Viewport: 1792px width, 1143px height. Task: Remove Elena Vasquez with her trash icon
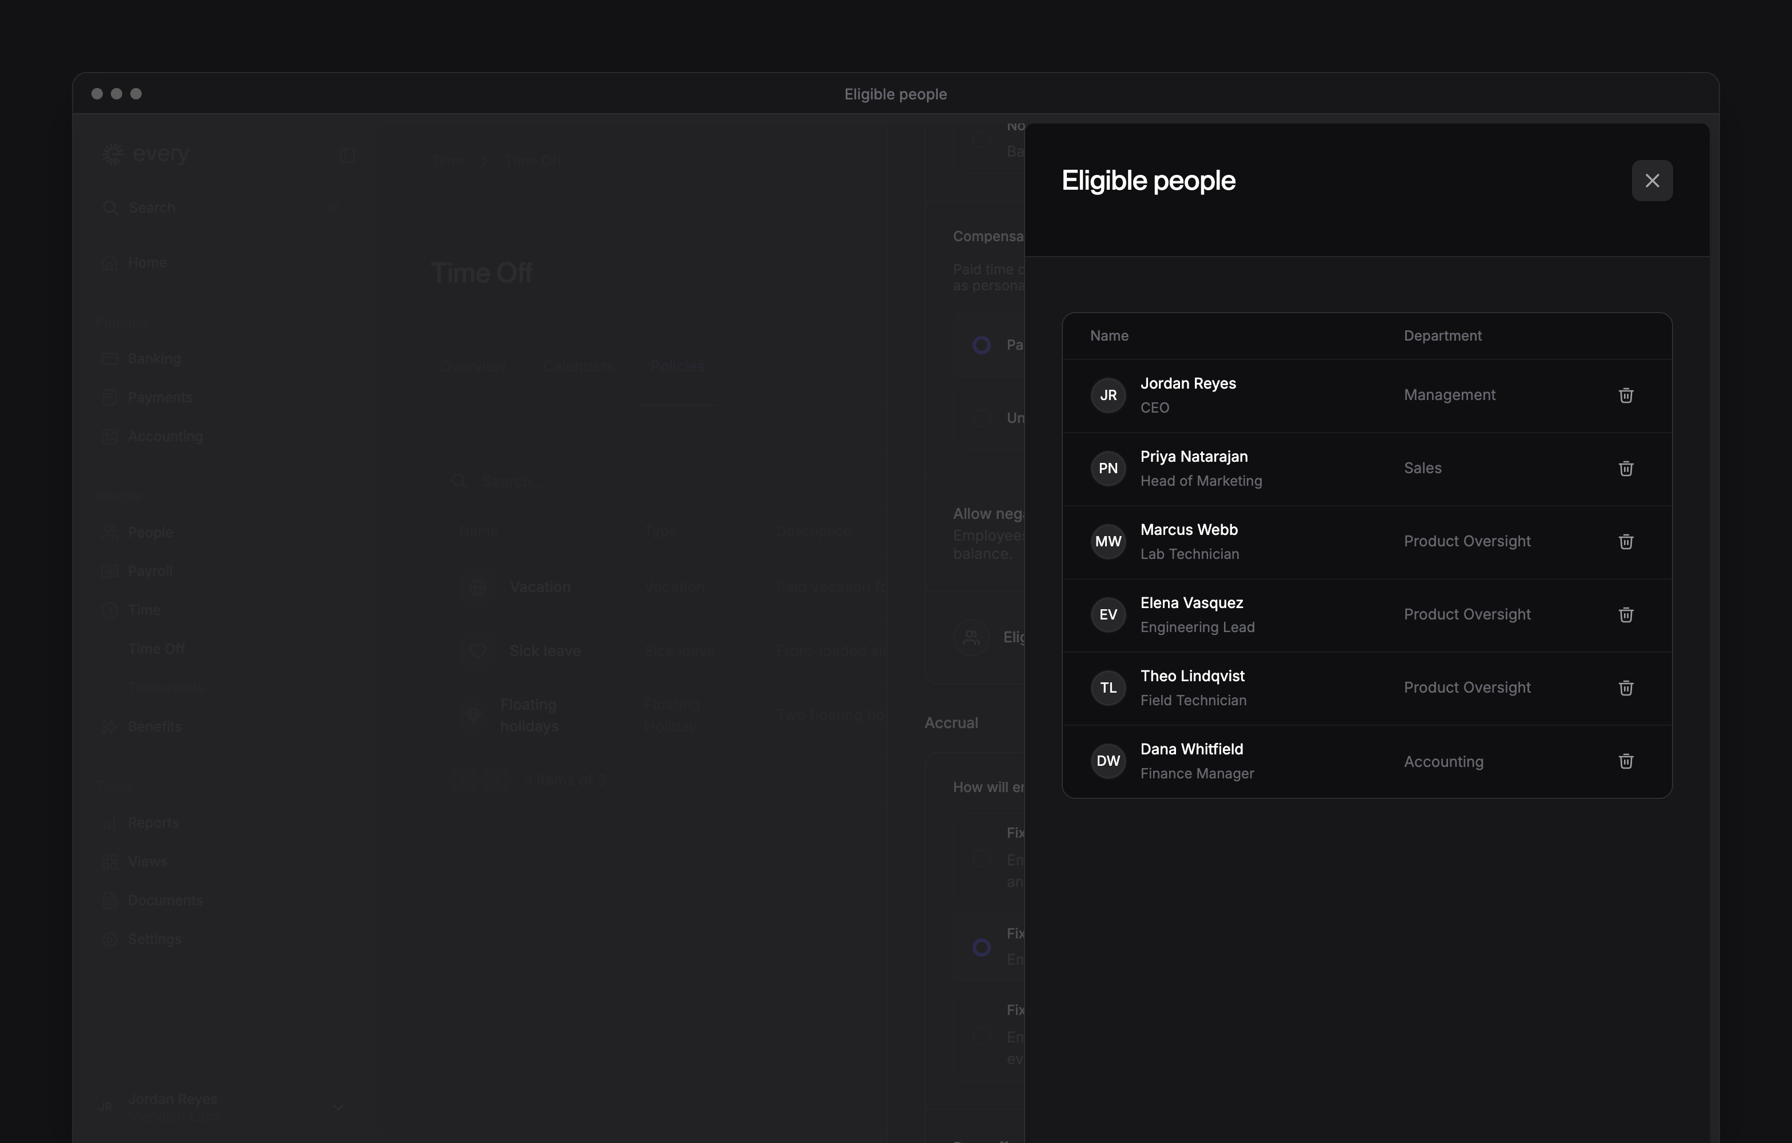(x=1626, y=615)
